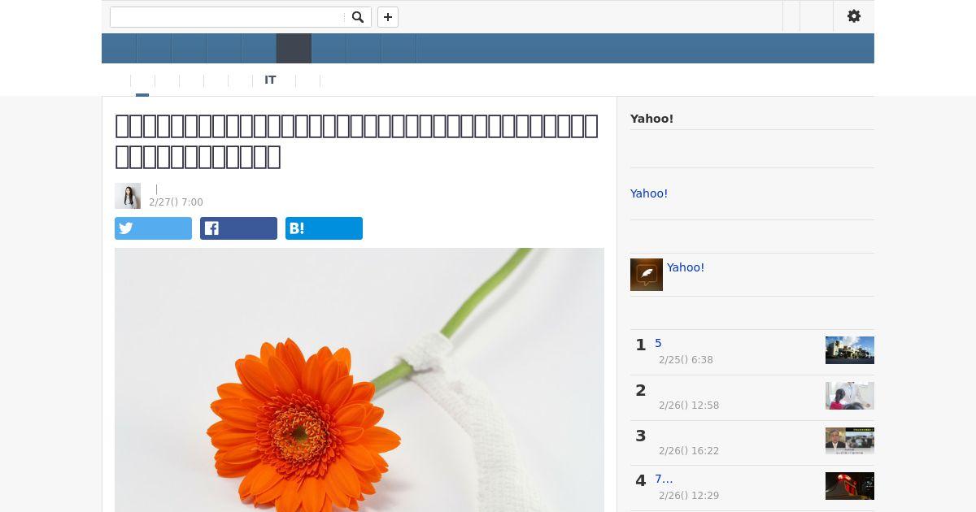Open the settings gear icon
976x512 pixels.
click(x=854, y=16)
